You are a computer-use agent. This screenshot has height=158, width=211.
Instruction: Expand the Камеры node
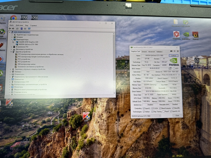click(x=10, y=72)
